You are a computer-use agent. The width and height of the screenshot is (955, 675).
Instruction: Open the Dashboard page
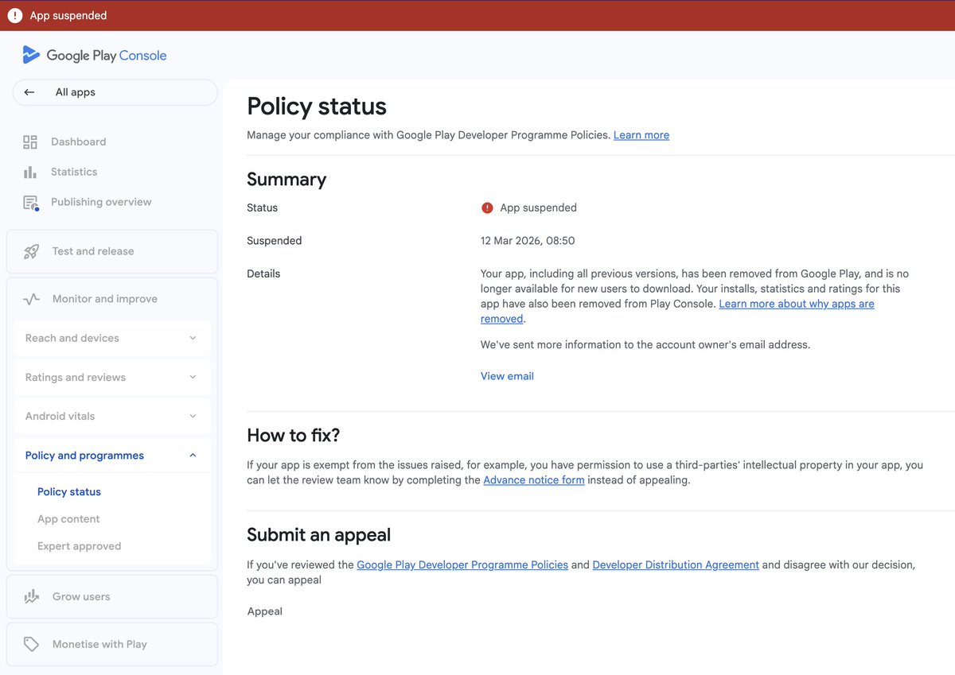tap(78, 142)
